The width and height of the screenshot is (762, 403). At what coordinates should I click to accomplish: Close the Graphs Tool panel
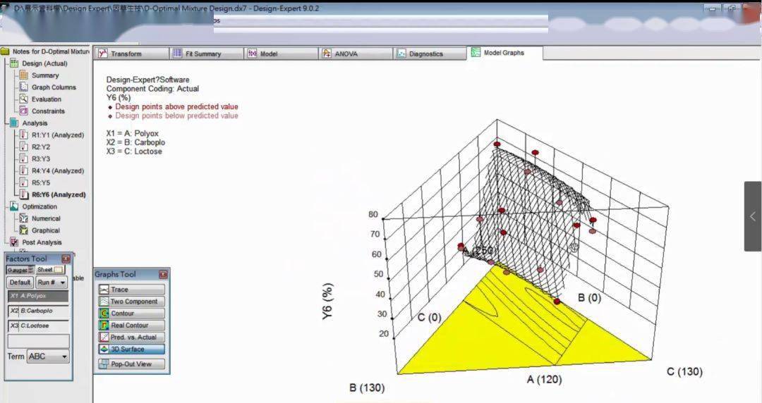tap(163, 275)
